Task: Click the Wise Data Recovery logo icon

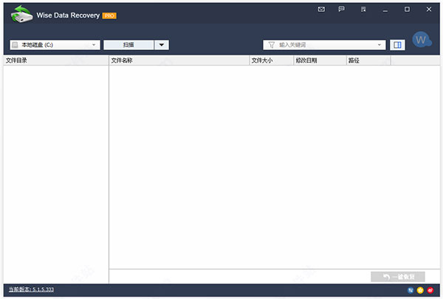Action: tap(21, 14)
